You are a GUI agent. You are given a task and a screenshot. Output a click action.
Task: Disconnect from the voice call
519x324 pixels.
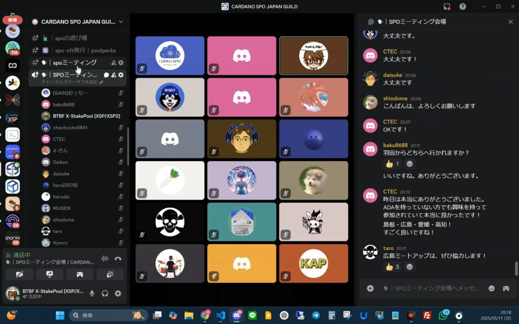click(118, 259)
